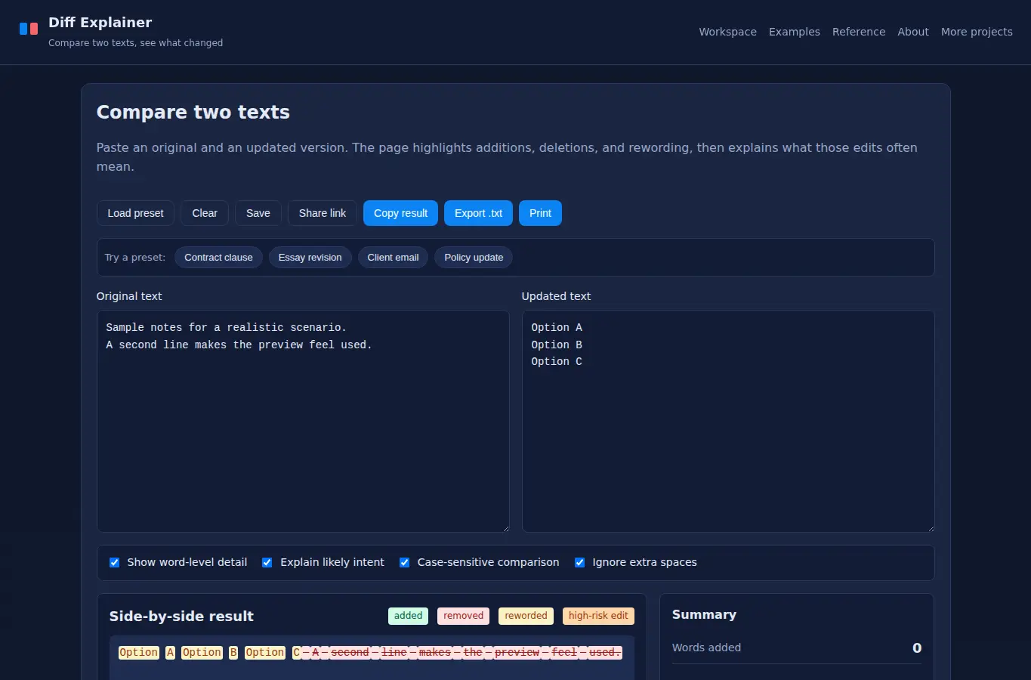Image resolution: width=1031 pixels, height=680 pixels.
Task: Grab the Updated text resize handle
Action: (931, 528)
